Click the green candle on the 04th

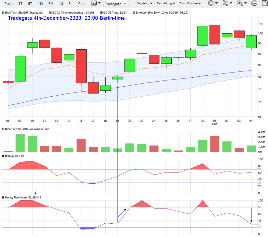click(251, 42)
